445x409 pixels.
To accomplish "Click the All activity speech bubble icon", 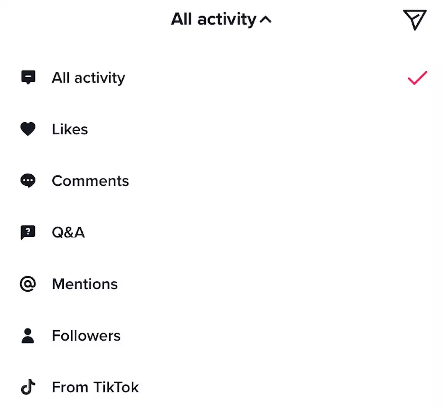I will [x=28, y=77].
